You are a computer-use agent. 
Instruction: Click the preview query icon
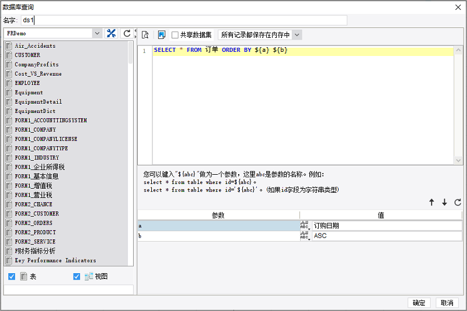point(145,35)
